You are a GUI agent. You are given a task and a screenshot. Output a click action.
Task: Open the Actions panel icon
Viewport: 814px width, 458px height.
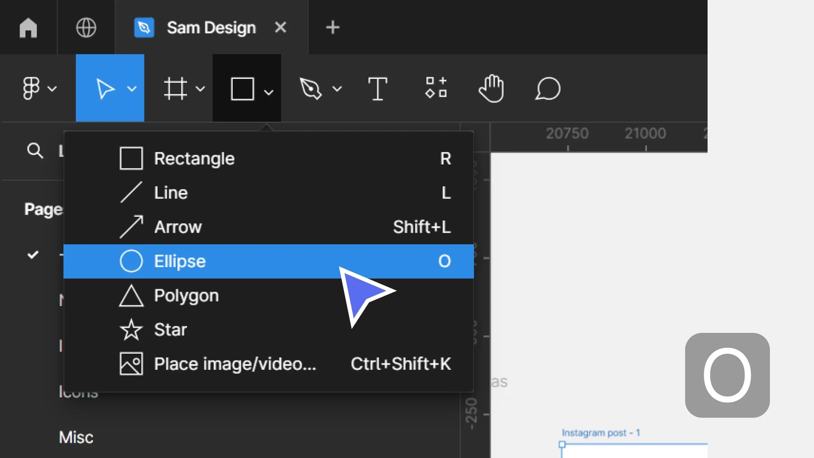tap(436, 88)
